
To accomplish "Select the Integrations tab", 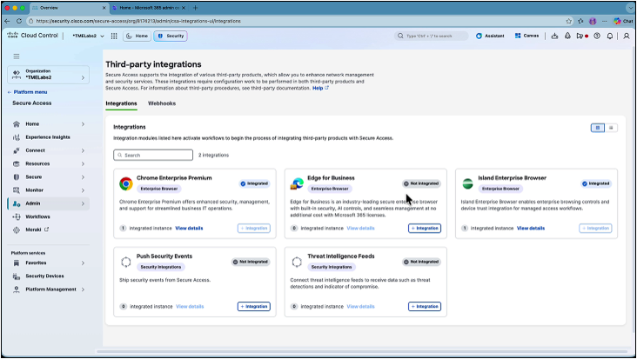I will 121,103.
